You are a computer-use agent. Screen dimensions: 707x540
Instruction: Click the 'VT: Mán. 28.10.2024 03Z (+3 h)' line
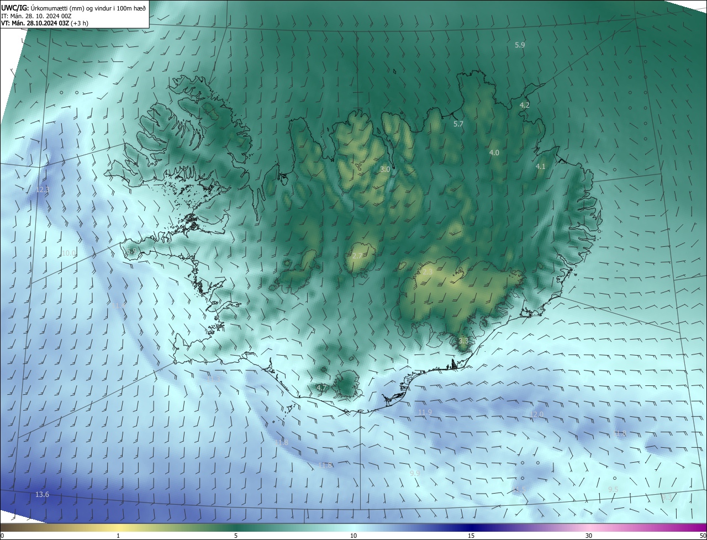coord(45,23)
